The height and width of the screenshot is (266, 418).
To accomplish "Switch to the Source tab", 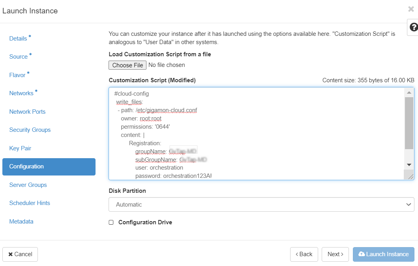I will point(19,57).
